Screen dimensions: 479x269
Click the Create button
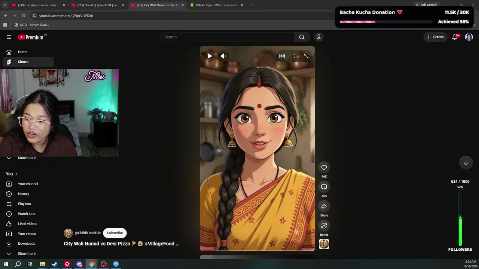435,37
